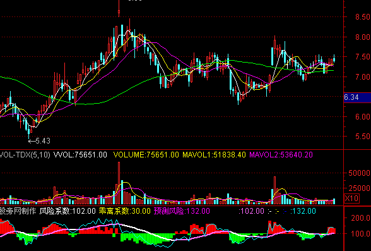Click the 7.50 price axis label
Viewport: 371px width, 251px height.
tap(362, 57)
